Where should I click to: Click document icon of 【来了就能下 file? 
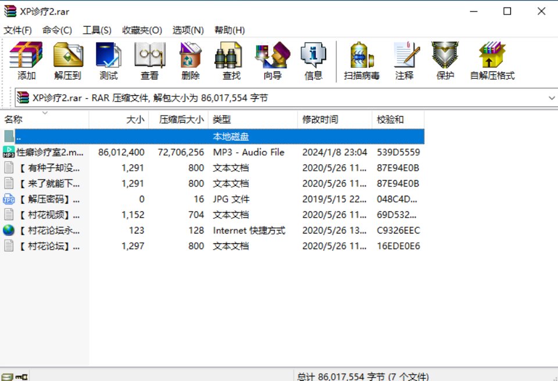[9, 183]
